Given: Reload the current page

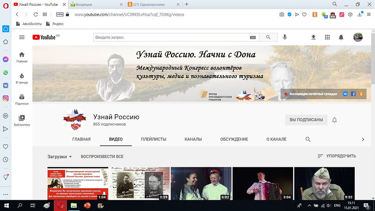Looking at the screenshot, I should coord(35,14).
